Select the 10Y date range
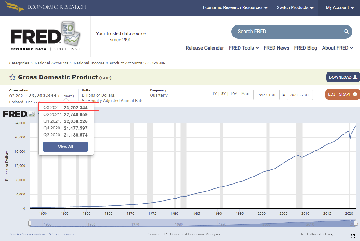 tap(234, 94)
